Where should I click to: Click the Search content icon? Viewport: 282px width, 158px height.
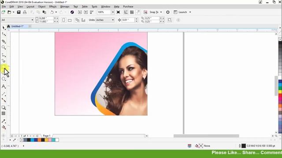(x=72, y=12)
